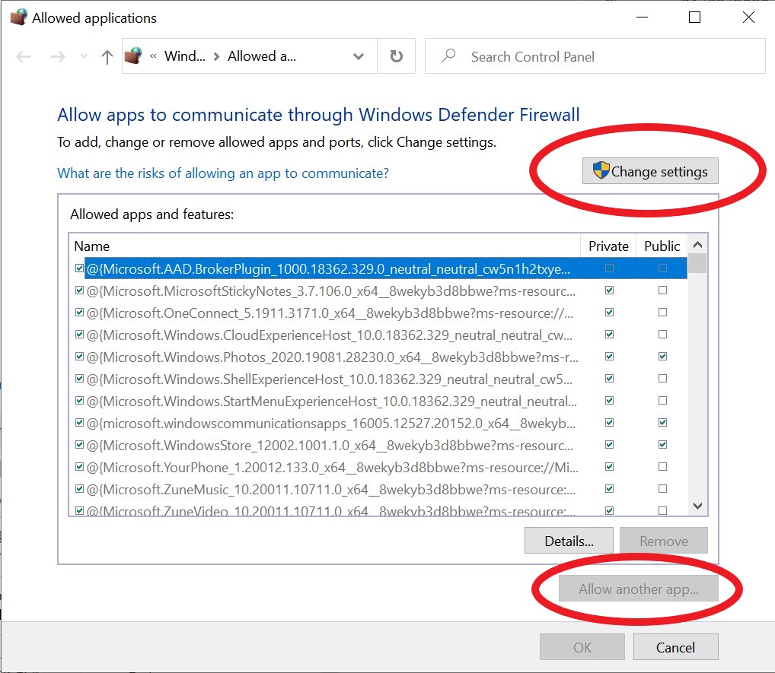Screen dimensions: 775x673
Task: Click the firewall icon in the address bar
Action: tap(133, 56)
